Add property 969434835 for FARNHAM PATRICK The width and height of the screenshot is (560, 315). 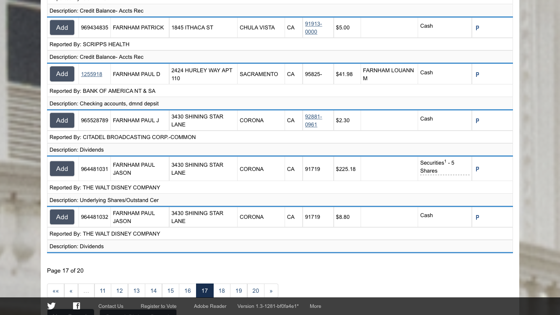[x=62, y=28]
